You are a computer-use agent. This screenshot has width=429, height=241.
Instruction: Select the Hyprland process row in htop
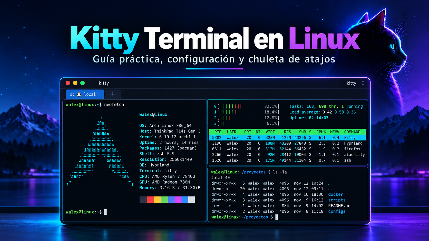coord(287,143)
